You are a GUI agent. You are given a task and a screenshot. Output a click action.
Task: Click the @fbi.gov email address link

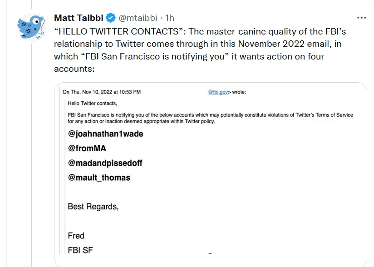(x=217, y=92)
